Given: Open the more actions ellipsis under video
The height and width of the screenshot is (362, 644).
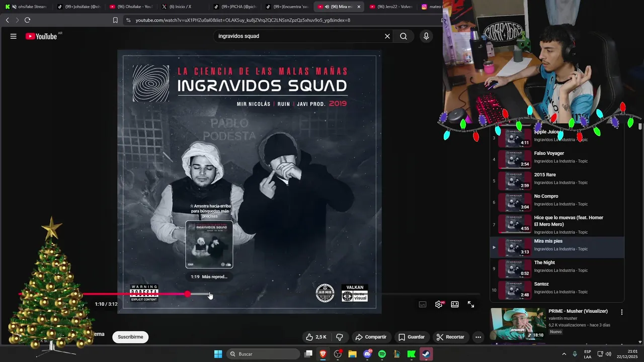Looking at the screenshot, I should 478,337.
